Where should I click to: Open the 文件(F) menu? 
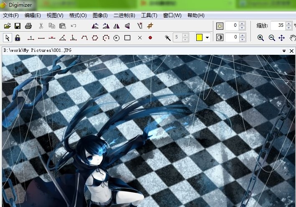click(11, 15)
